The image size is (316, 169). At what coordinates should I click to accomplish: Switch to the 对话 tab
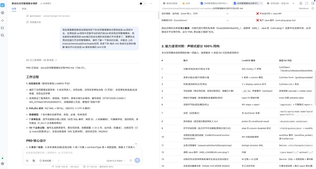14,9
